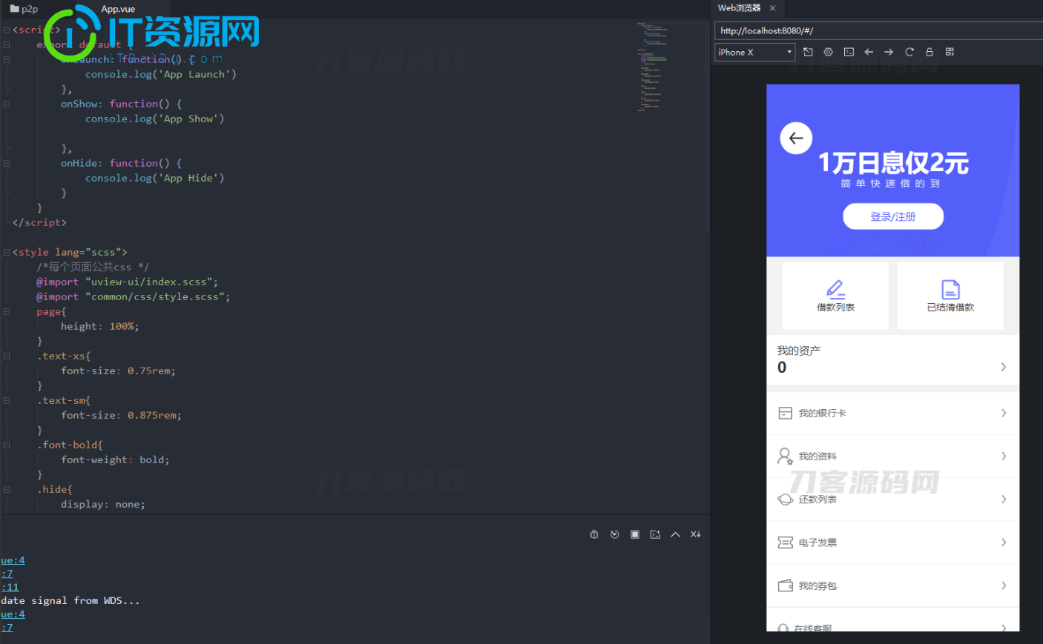Stop the running process in console
Screen dimensions: 1043x644
[x=635, y=534]
